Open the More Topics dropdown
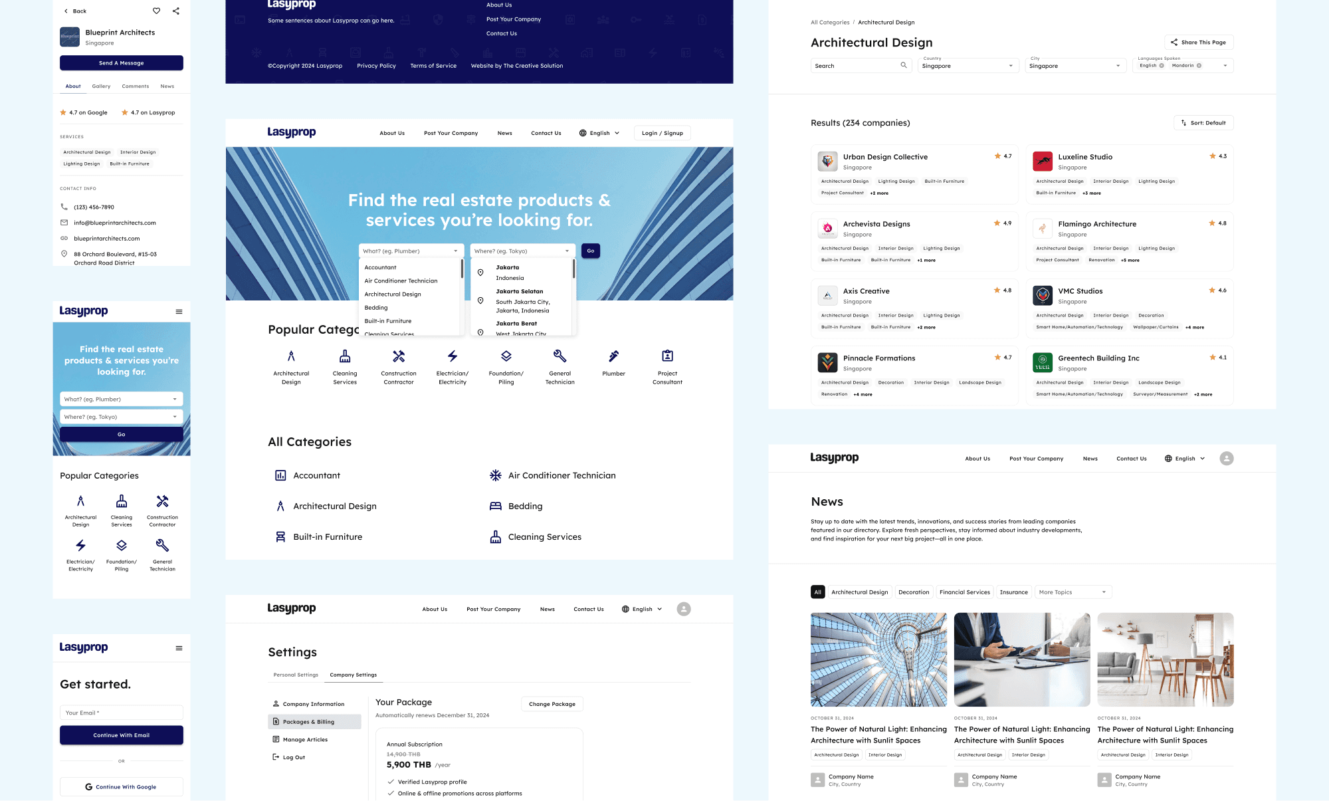1329x801 pixels. [x=1073, y=592]
